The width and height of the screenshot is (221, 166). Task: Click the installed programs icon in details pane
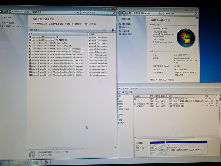pyautogui.click(x=32, y=154)
